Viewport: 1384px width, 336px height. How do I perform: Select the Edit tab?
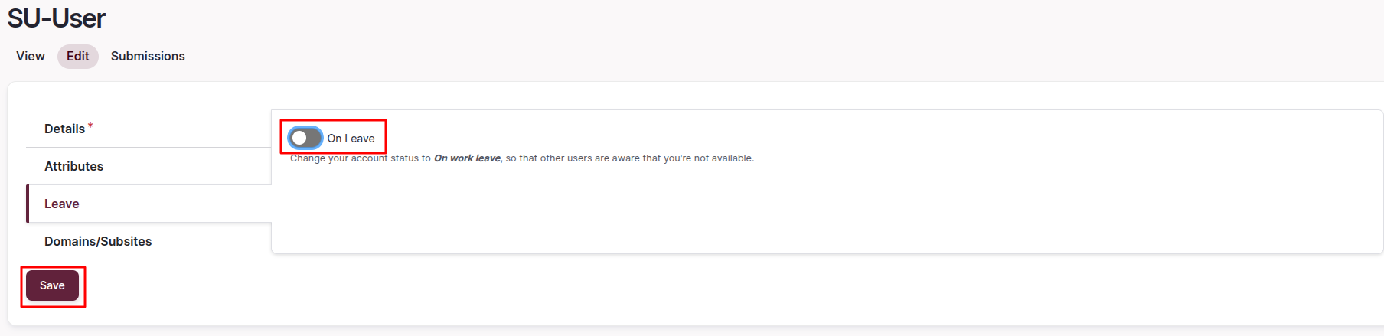77,57
